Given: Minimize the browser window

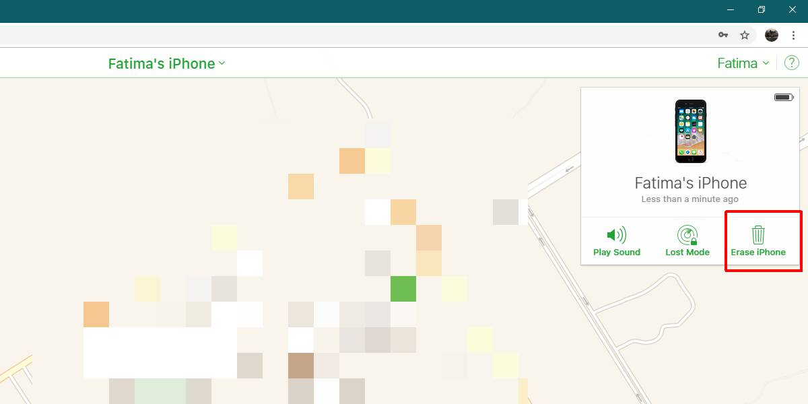Looking at the screenshot, I should point(730,9).
